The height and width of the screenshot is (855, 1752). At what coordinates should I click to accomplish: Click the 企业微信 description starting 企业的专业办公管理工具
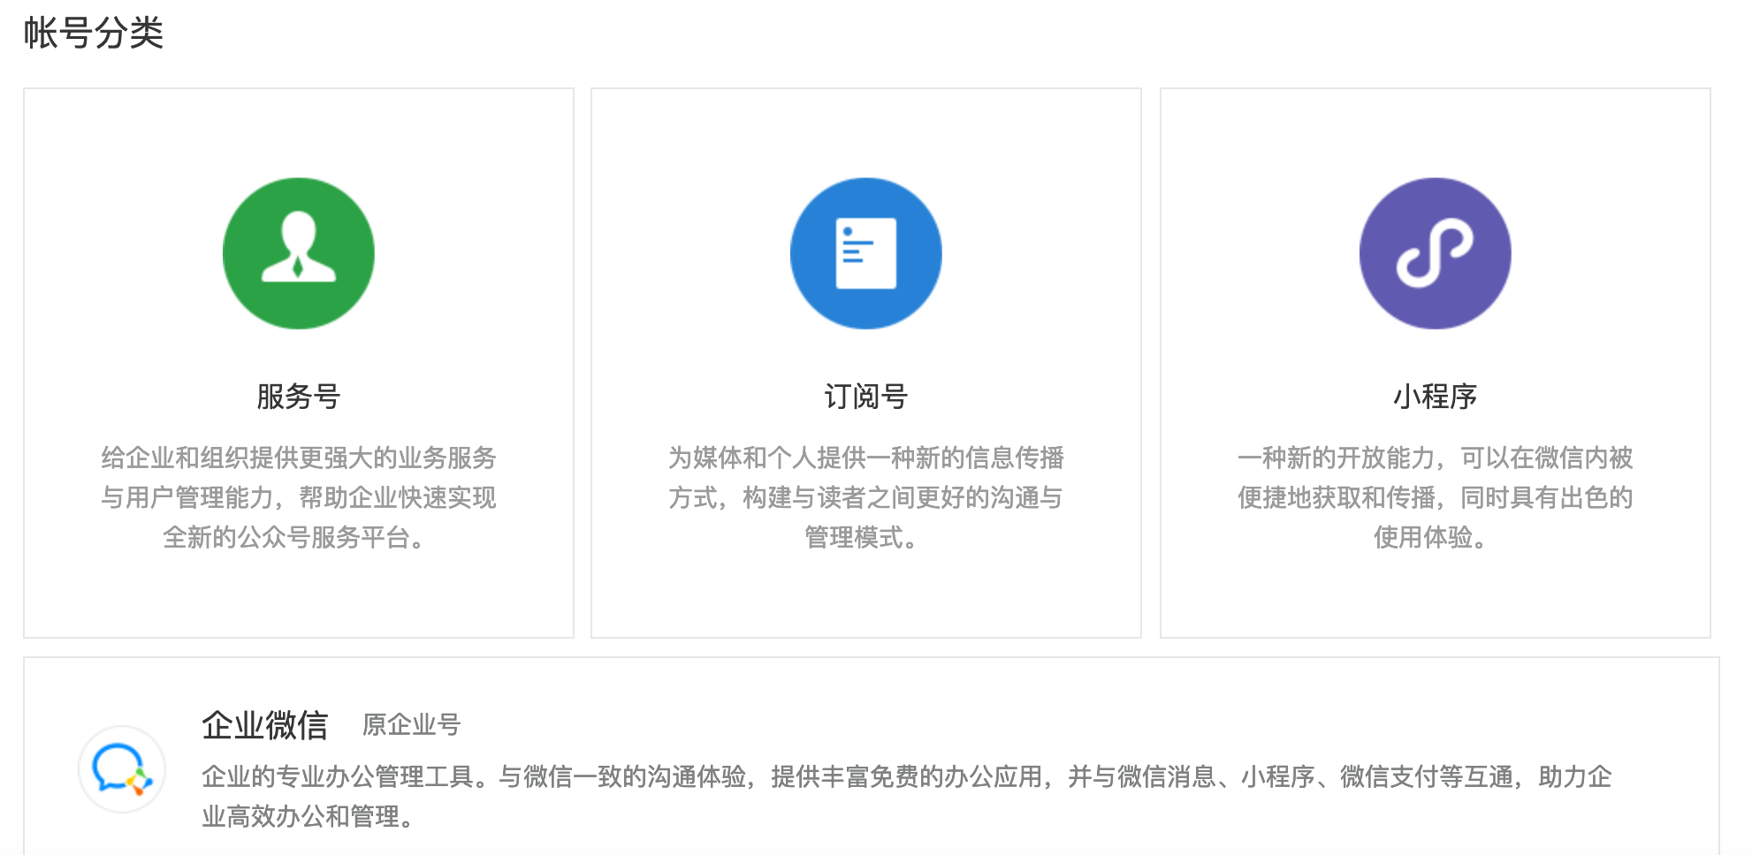(907, 796)
